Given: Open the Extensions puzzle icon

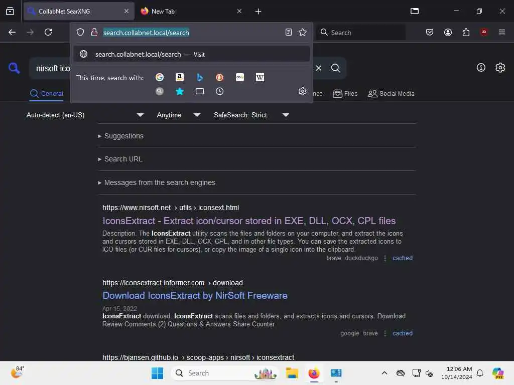Looking at the screenshot, I should (466, 32).
